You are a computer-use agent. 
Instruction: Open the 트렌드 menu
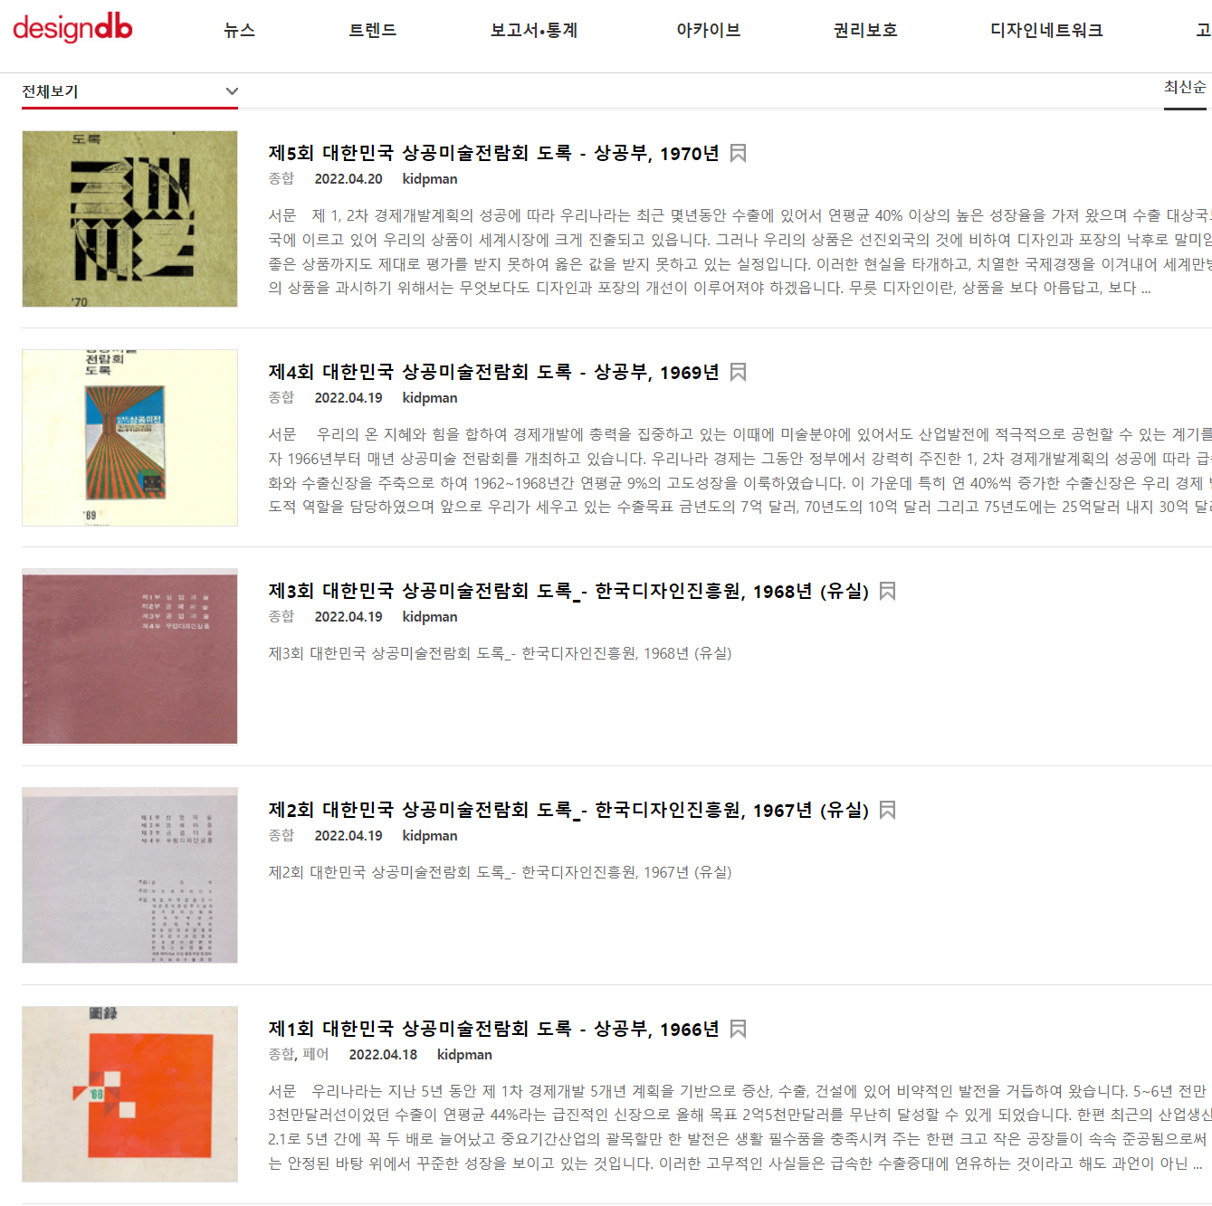point(373,30)
